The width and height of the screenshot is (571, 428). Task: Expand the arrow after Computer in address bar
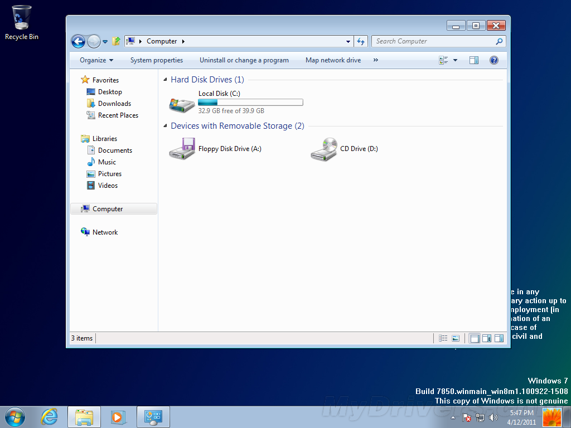coord(183,41)
